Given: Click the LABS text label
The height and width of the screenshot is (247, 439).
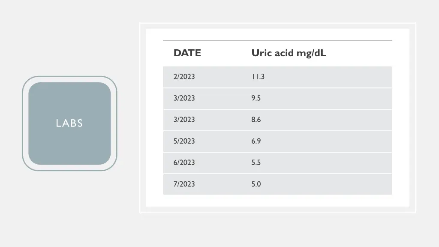Looking at the screenshot, I should point(69,123).
